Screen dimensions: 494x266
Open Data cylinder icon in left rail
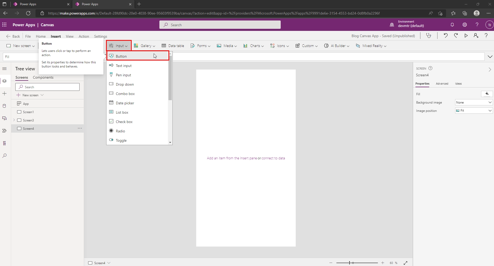(x=4, y=106)
